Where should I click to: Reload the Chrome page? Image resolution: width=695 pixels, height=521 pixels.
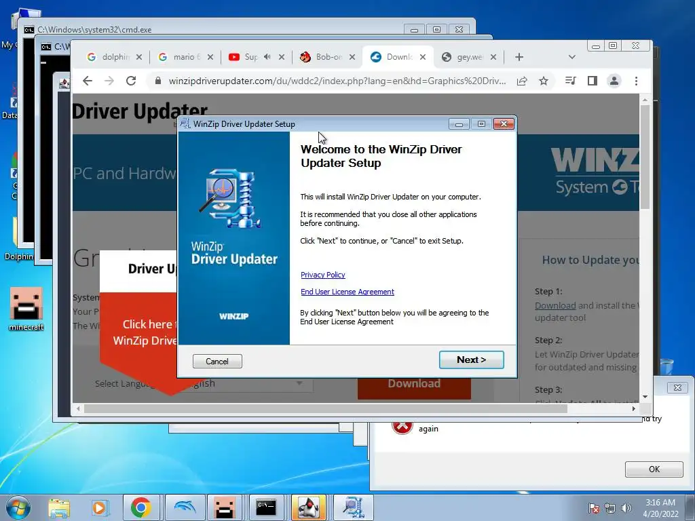point(131,81)
